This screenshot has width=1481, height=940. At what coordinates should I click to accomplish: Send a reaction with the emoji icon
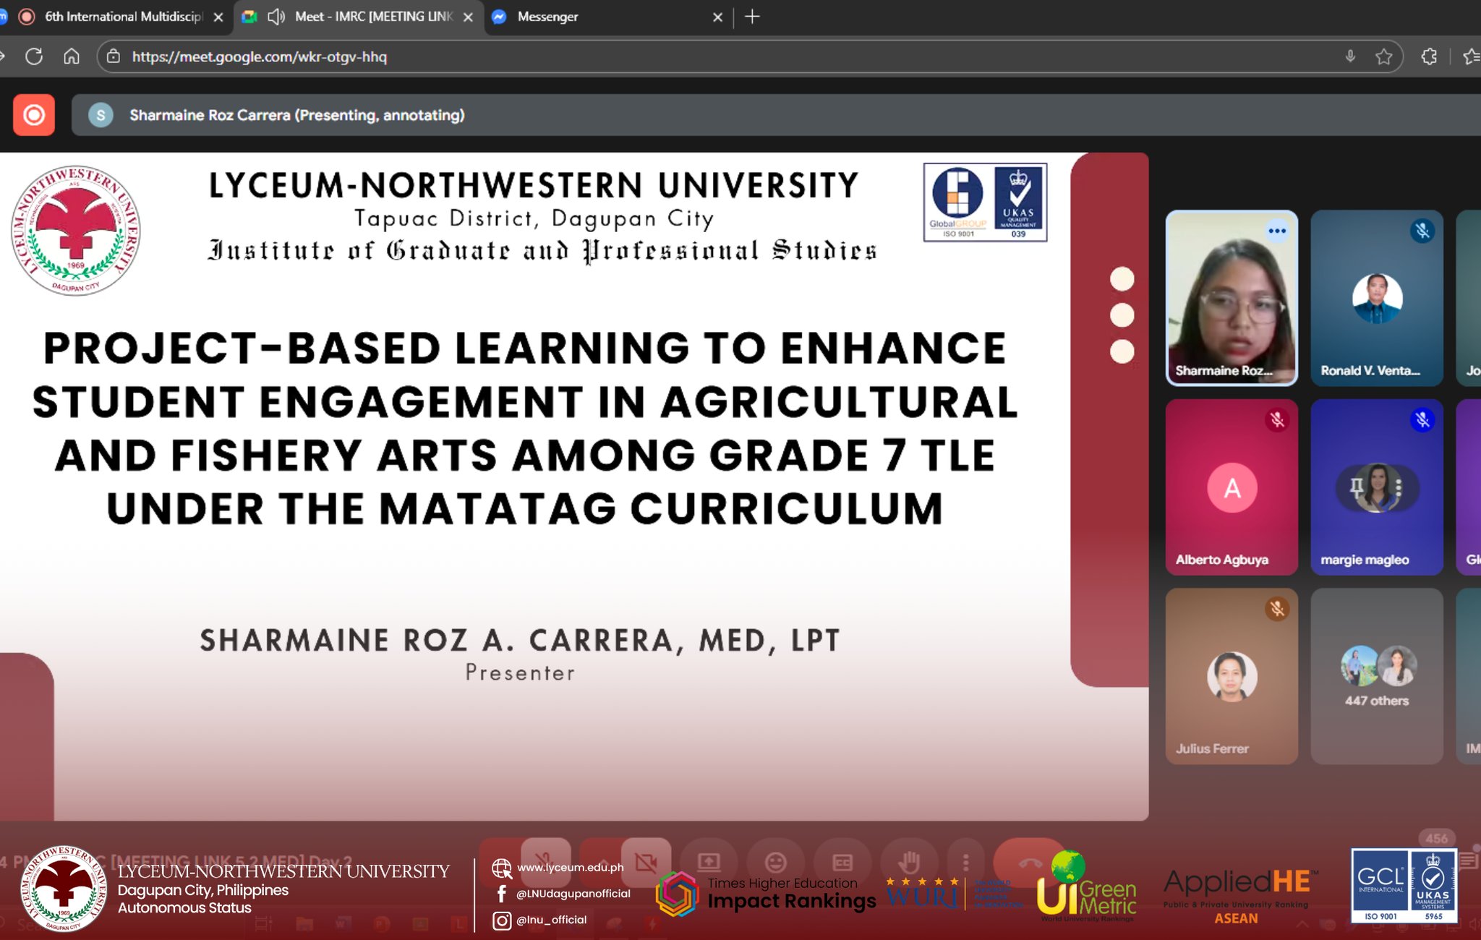point(776,862)
